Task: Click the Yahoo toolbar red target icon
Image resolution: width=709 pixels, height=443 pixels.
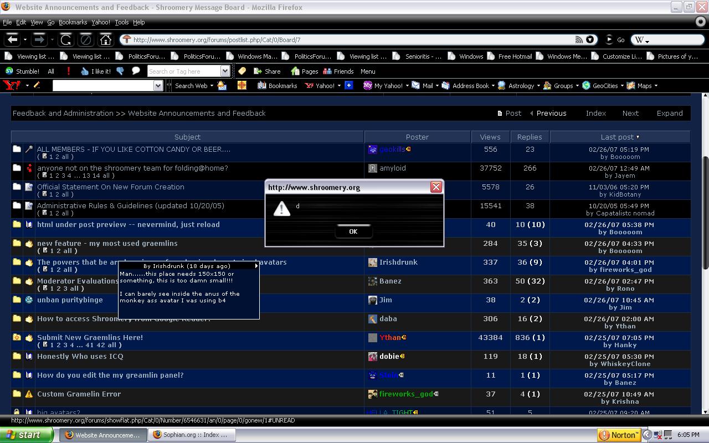Action: pyautogui.click(x=242, y=86)
